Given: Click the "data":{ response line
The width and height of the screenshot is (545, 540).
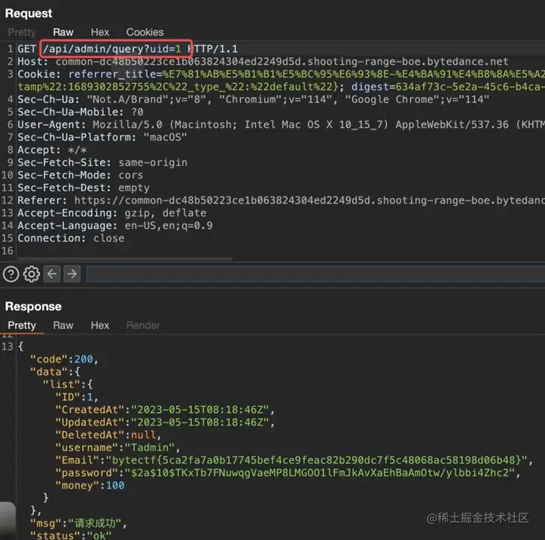Looking at the screenshot, I should coord(55,372).
